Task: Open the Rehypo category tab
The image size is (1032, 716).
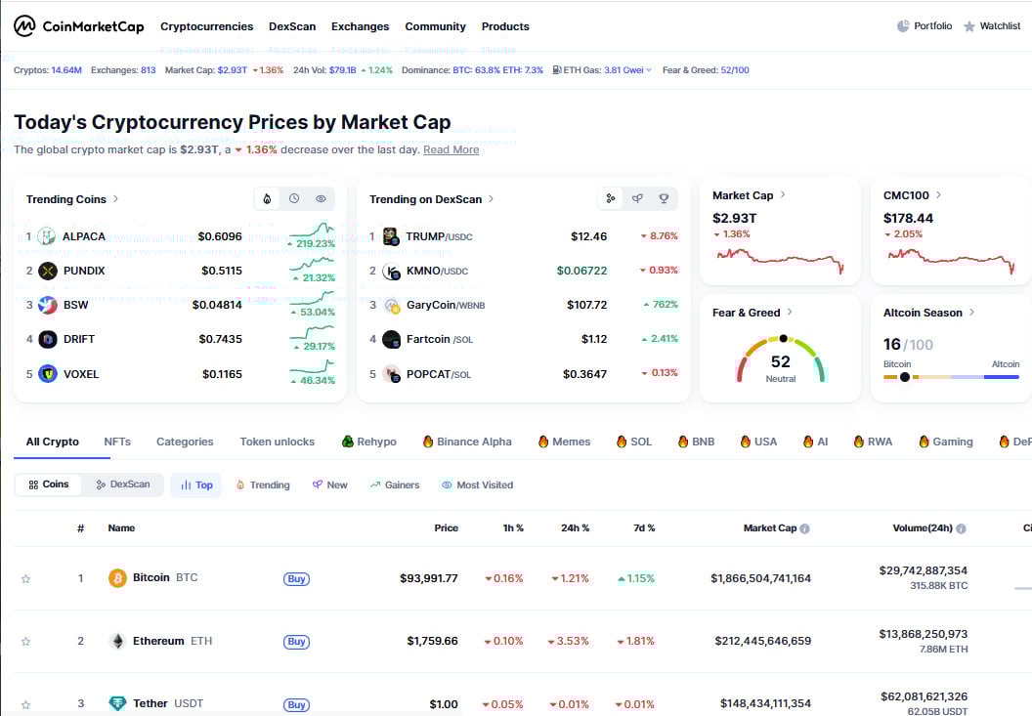Action: [x=369, y=442]
